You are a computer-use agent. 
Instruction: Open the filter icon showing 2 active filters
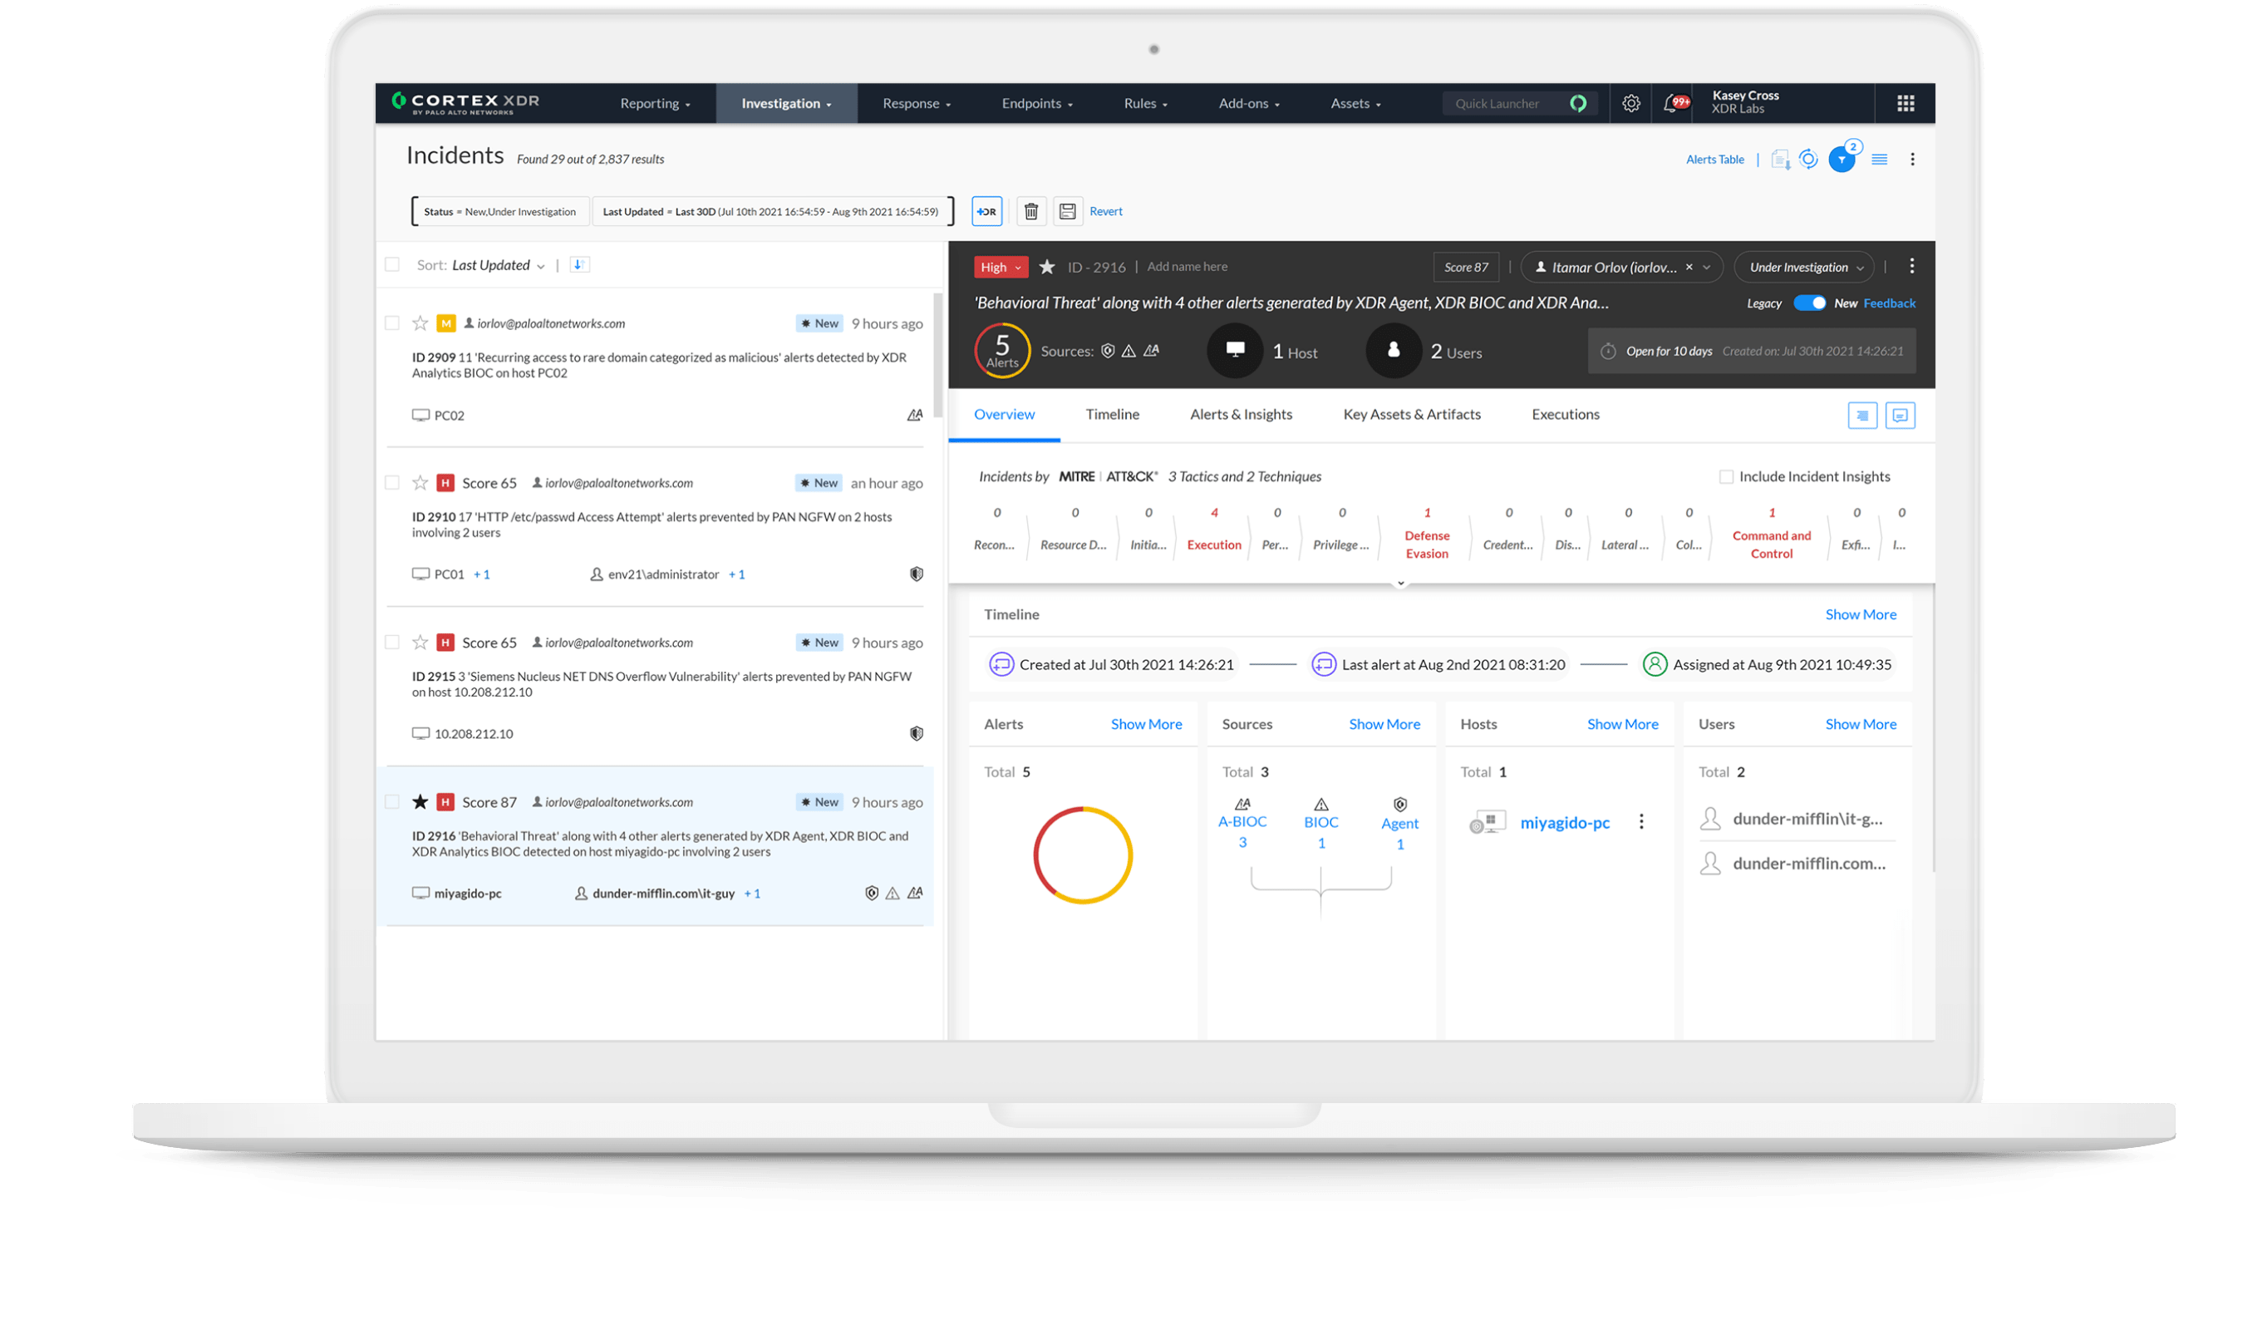point(1842,160)
